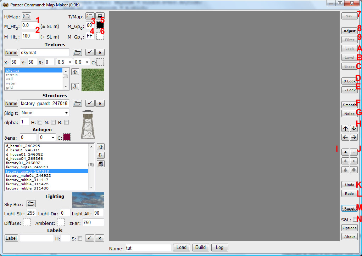Confirm label with checkmark button
362x256 pixels.
click(x=90, y=238)
